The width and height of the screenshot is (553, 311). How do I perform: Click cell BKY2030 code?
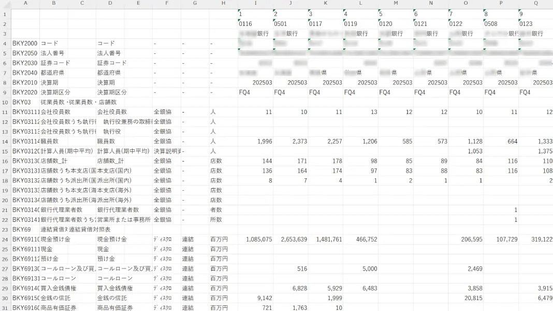coord(25,63)
